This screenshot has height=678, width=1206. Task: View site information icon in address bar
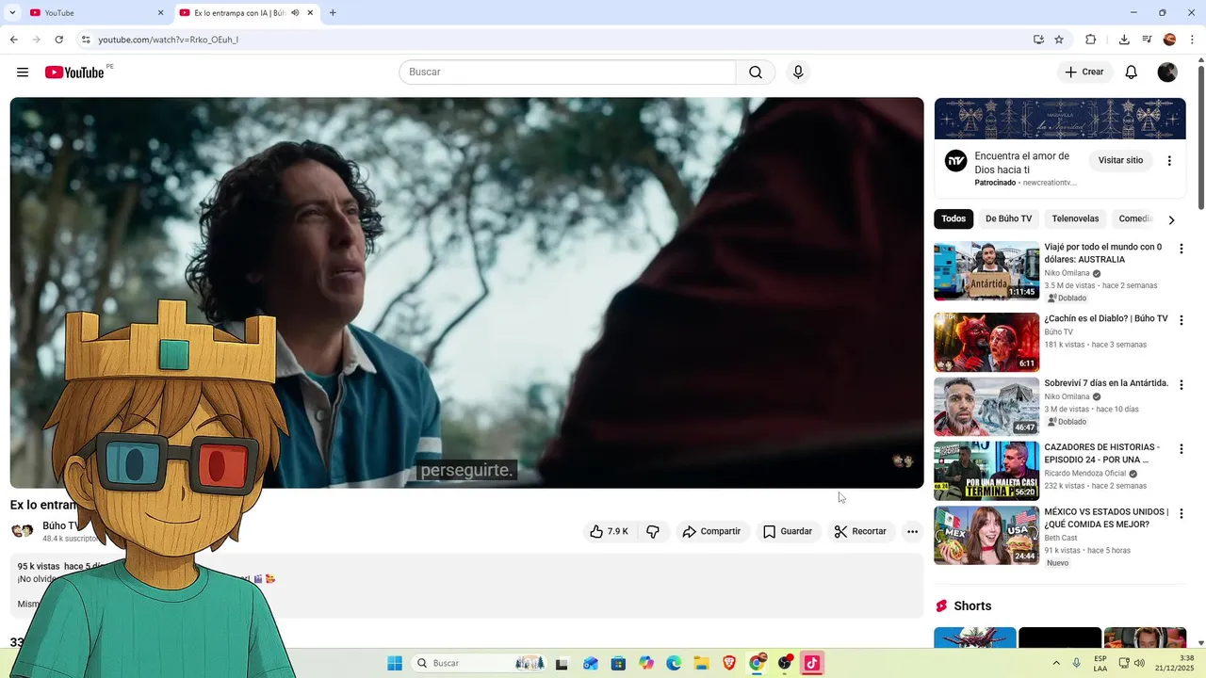86,40
